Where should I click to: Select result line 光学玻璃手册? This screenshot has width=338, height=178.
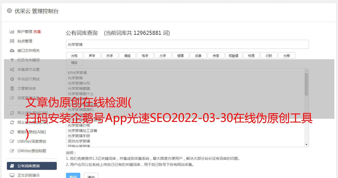[x=79, y=136]
